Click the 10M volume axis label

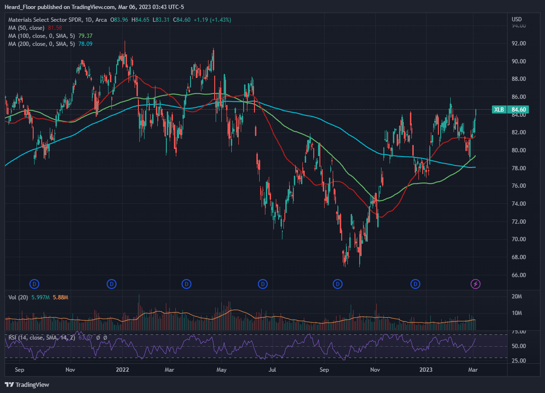tap(517, 313)
